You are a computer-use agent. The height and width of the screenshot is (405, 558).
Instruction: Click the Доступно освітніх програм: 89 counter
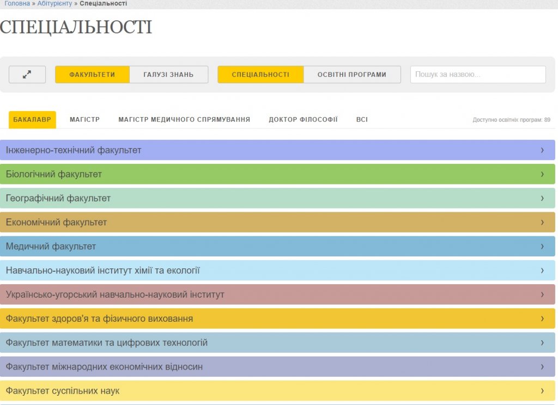tap(511, 120)
